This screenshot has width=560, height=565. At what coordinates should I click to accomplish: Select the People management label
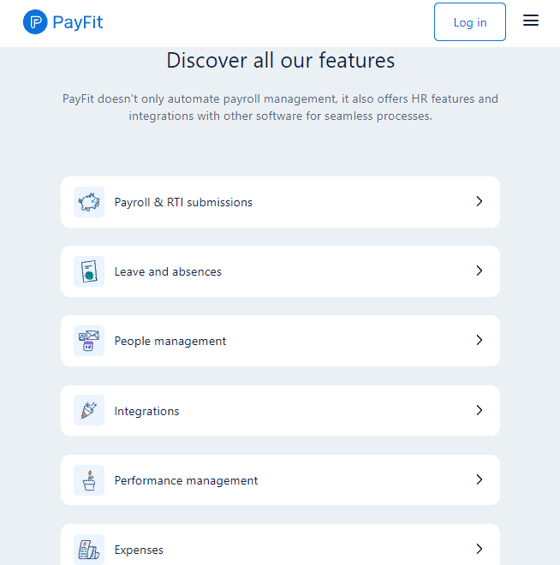pyautogui.click(x=170, y=342)
